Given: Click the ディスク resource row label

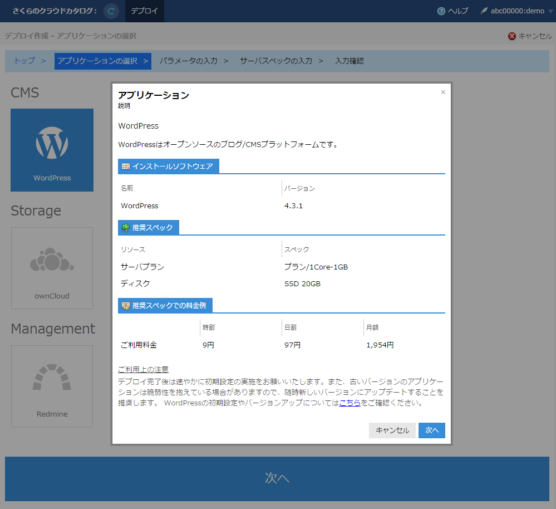Looking at the screenshot, I should coord(135,284).
